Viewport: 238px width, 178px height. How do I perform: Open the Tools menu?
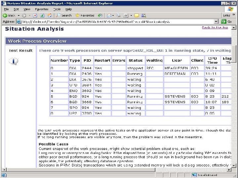(57, 9)
